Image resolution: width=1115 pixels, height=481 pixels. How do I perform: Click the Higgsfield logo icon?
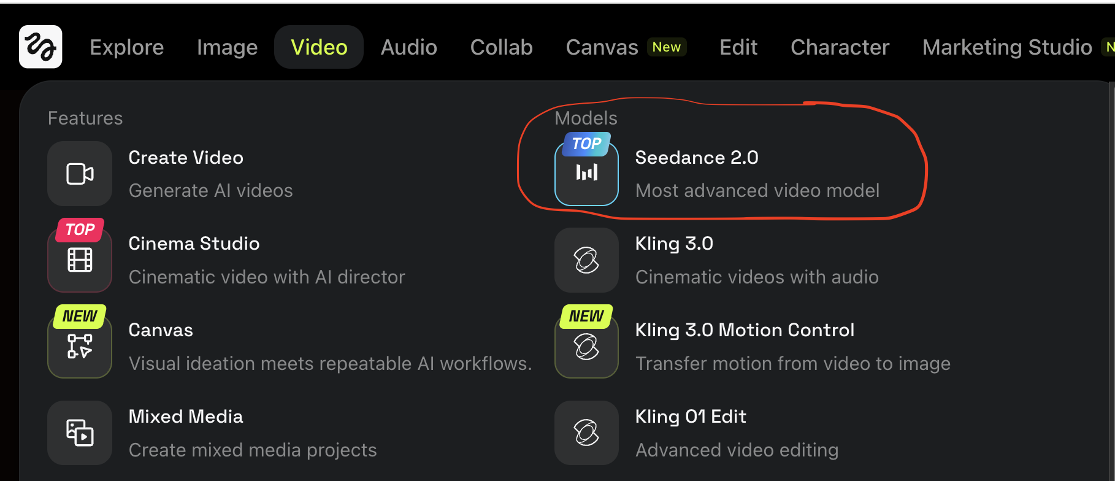pyautogui.click(x=40, y=47)
